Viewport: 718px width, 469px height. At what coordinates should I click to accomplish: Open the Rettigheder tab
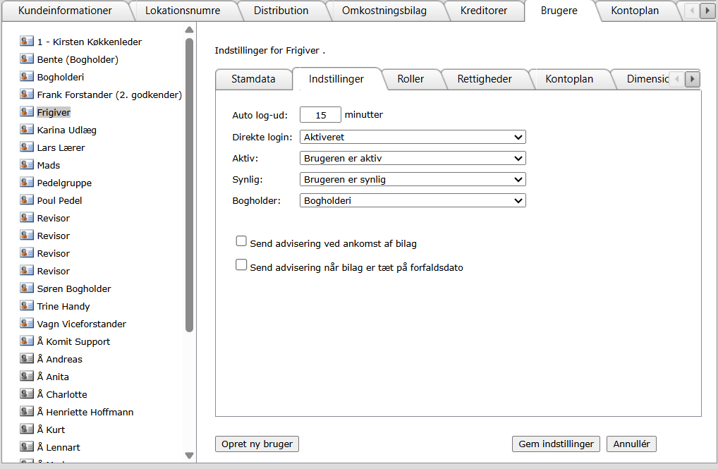click(485, 79)
